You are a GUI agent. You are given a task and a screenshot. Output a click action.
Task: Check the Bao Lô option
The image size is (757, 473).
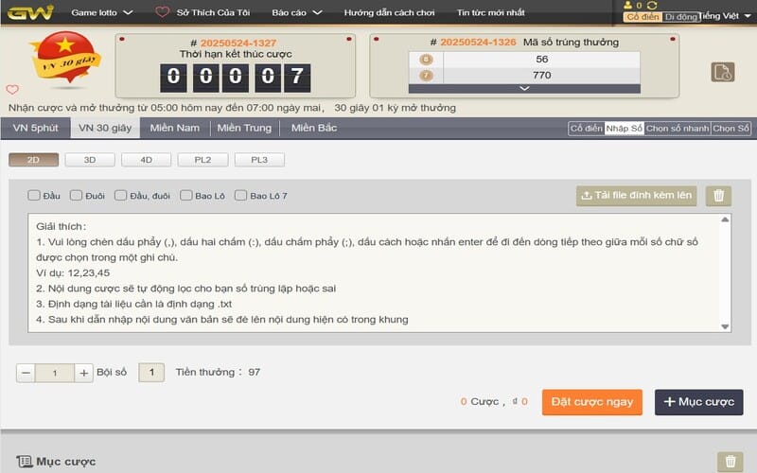185,196
